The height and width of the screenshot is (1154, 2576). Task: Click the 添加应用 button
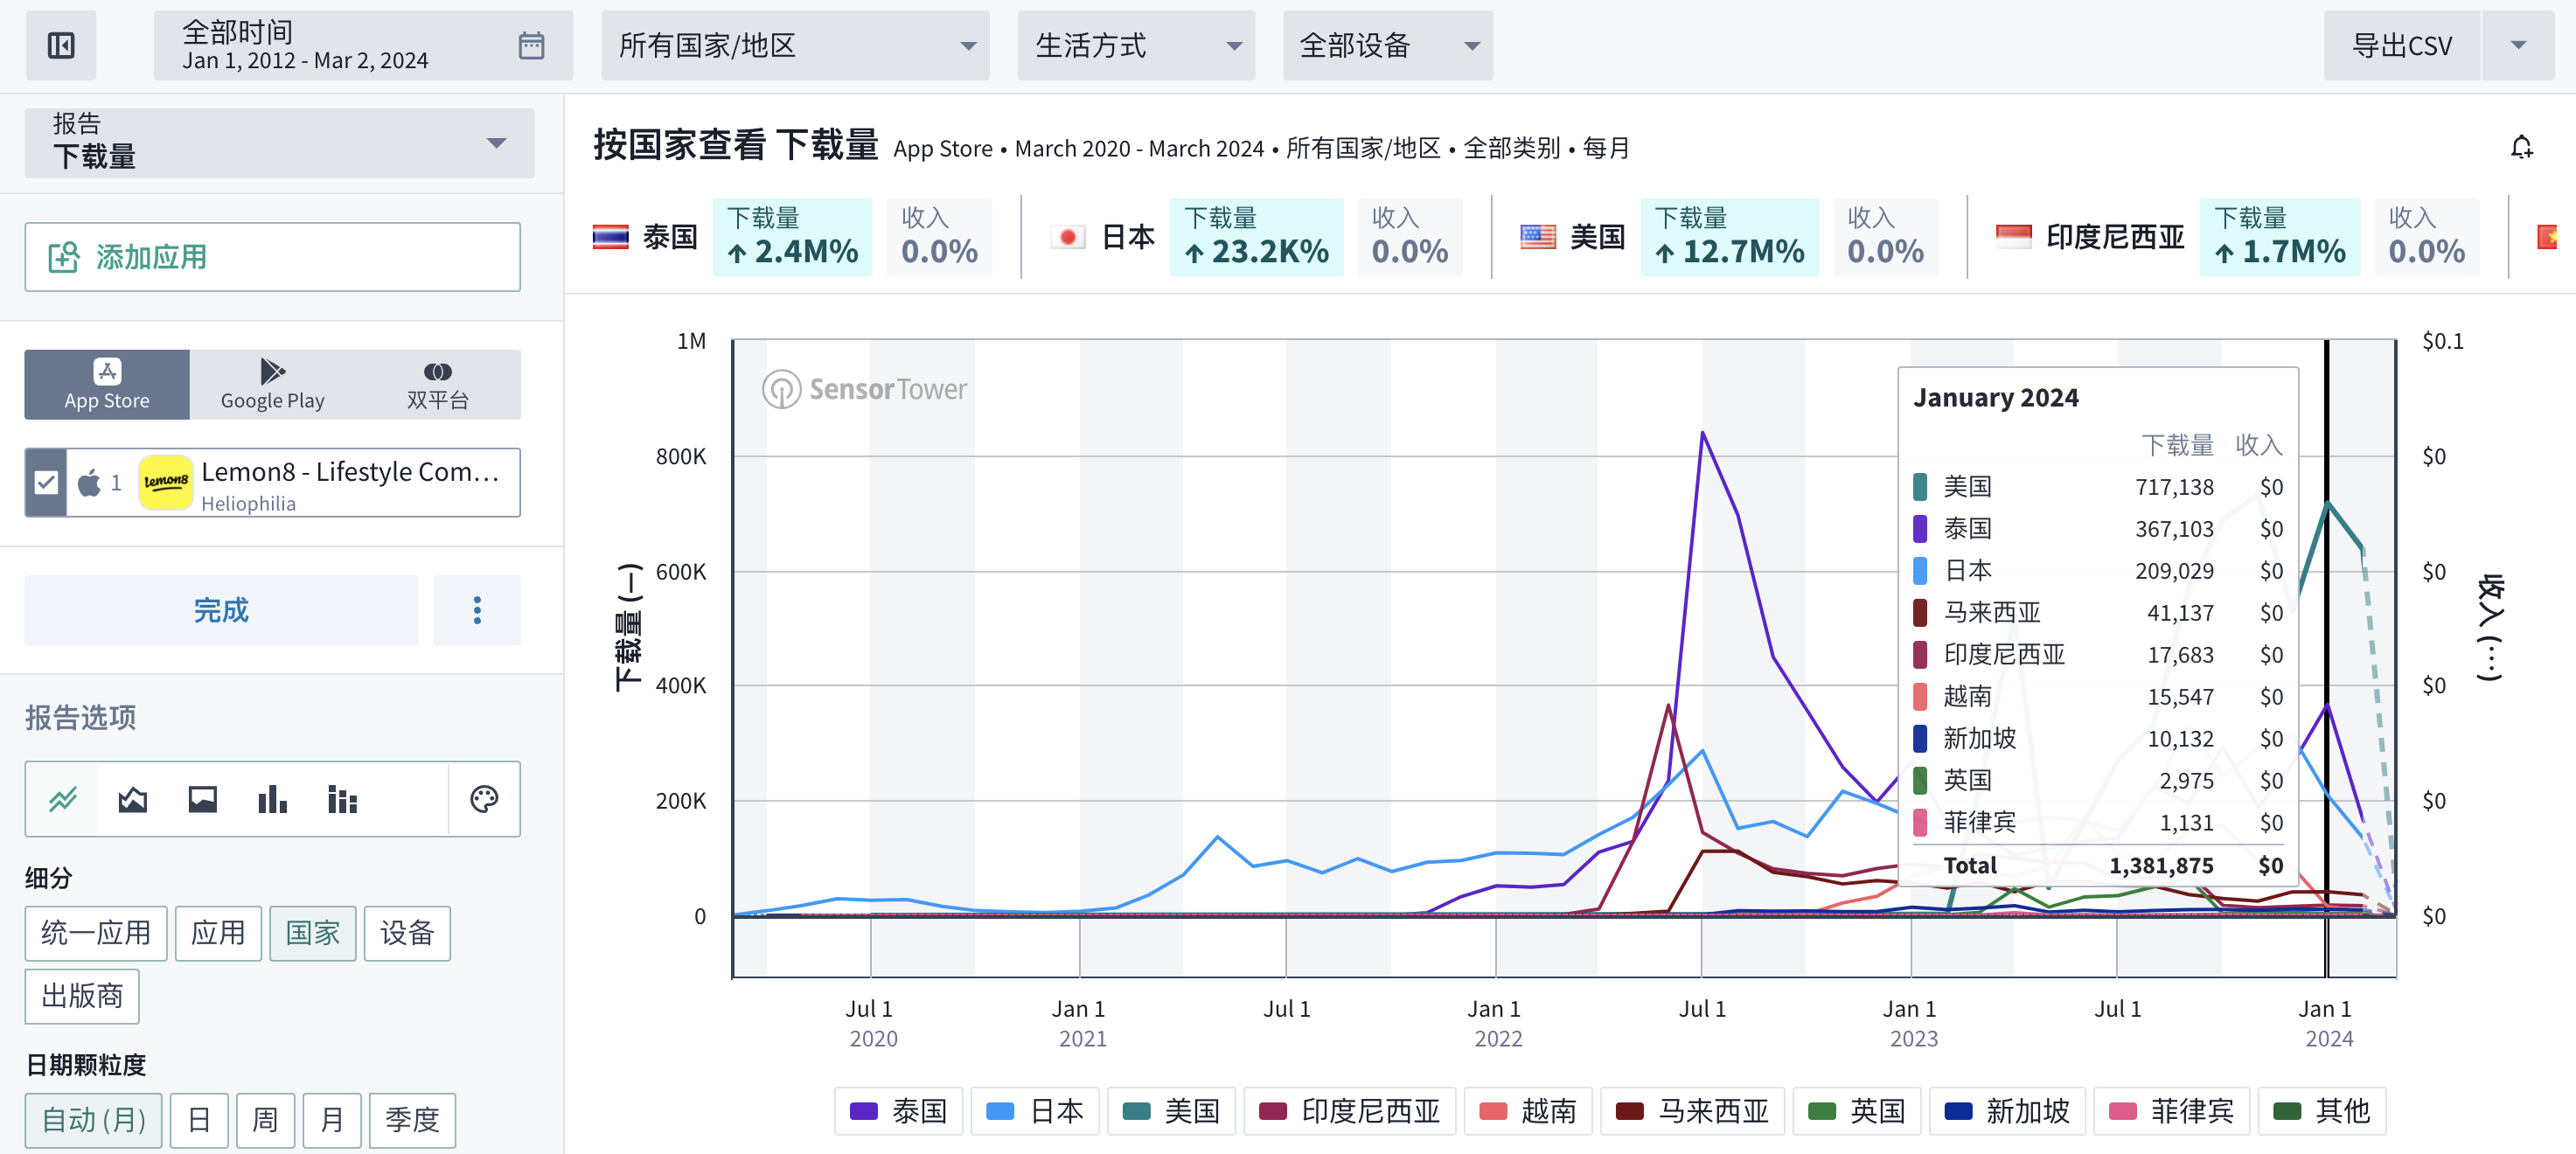pos(272,257)
